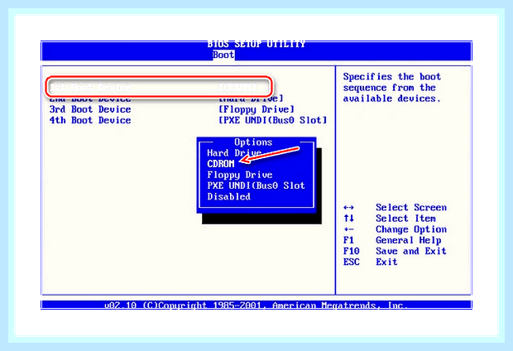Choose Hard Drive in Options popup
Image resolution: width=513 pixels, height=351 pixels.
[234, 153]
